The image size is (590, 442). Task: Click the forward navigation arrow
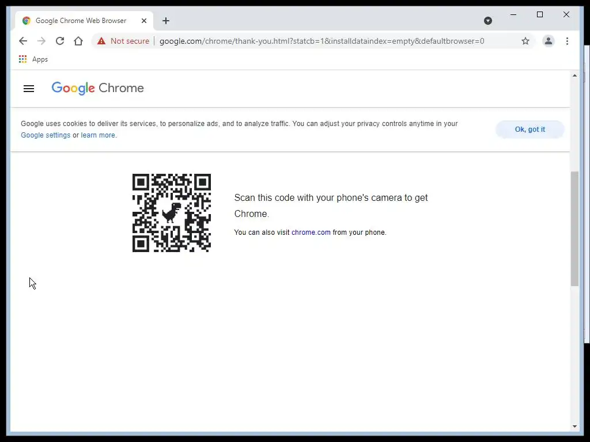[41, 41]
